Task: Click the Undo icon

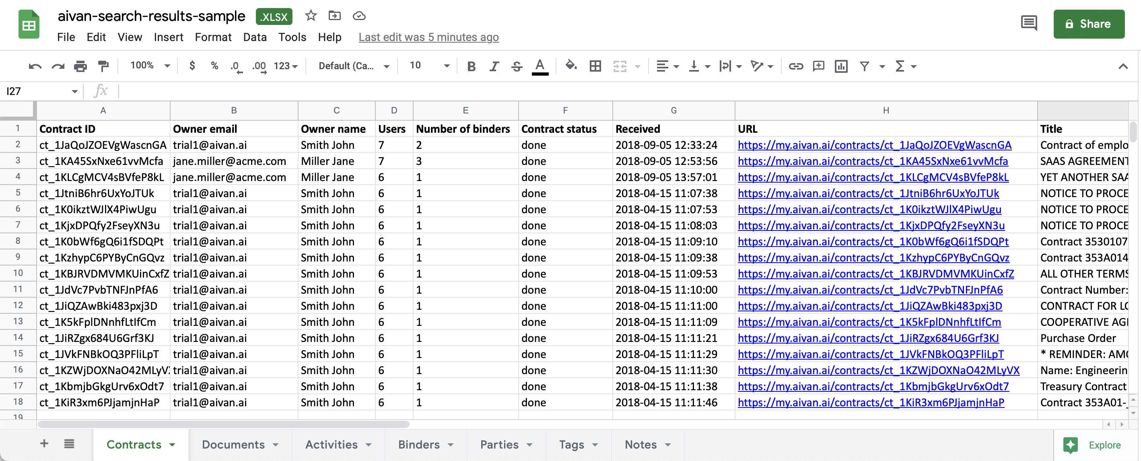Action: [x=35, y=66]
